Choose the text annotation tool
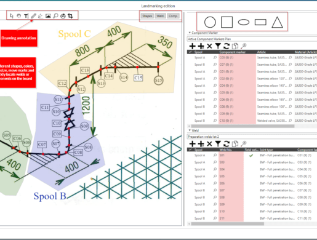This screenshot has width=317, height=240. pyautogui.click(x=26, y=16)
